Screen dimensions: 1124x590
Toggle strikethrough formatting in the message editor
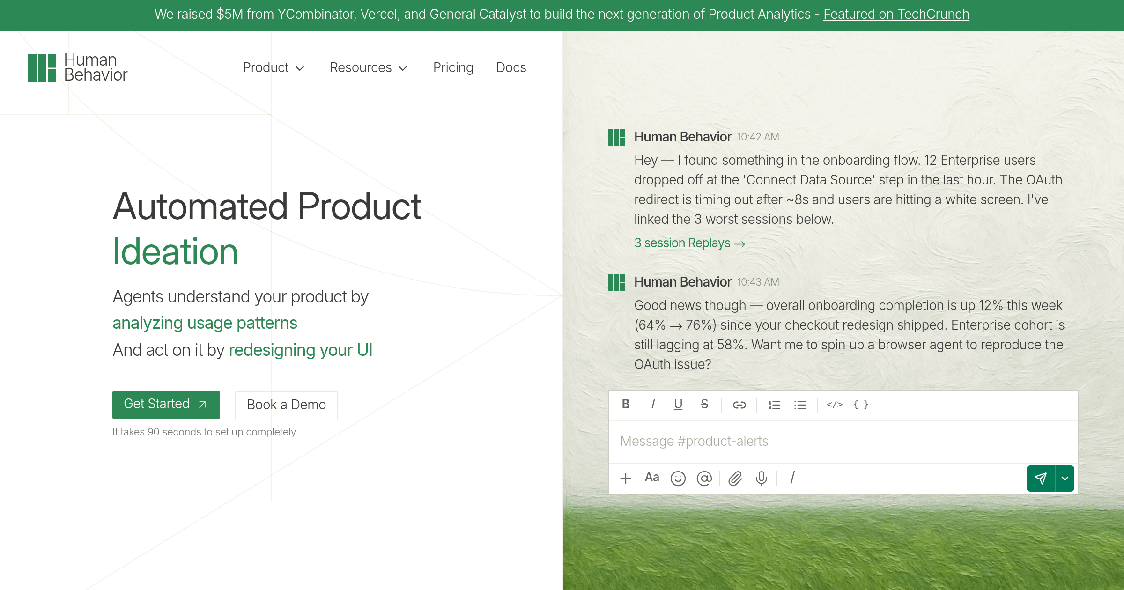[704, 404]
